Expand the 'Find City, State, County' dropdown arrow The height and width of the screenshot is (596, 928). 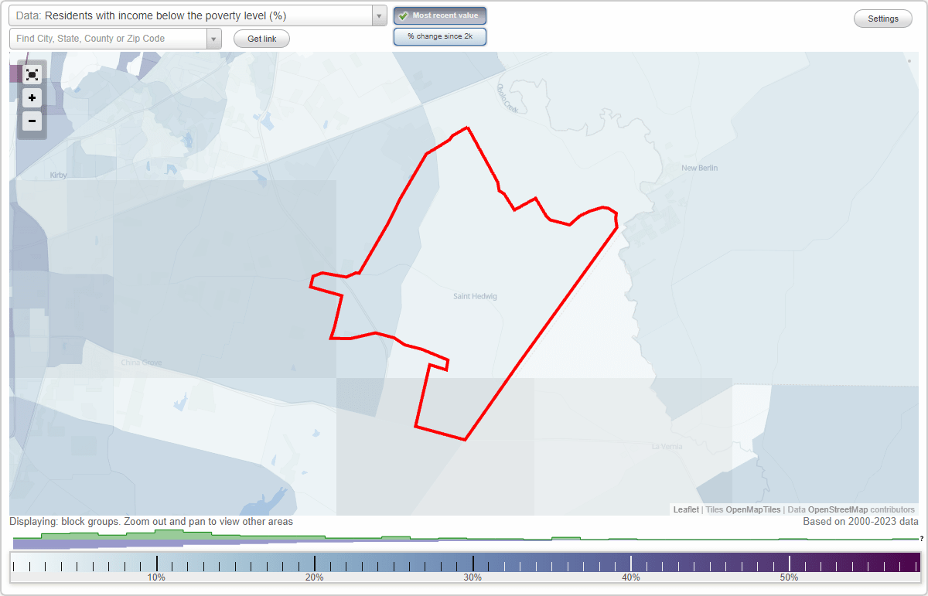(x=214, y=38)
